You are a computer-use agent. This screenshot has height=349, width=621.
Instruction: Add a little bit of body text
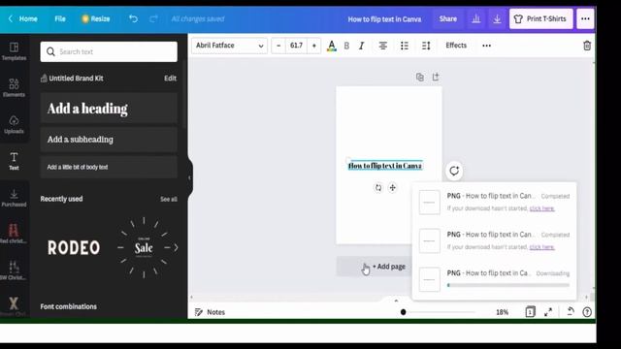[x=109, y=167]
